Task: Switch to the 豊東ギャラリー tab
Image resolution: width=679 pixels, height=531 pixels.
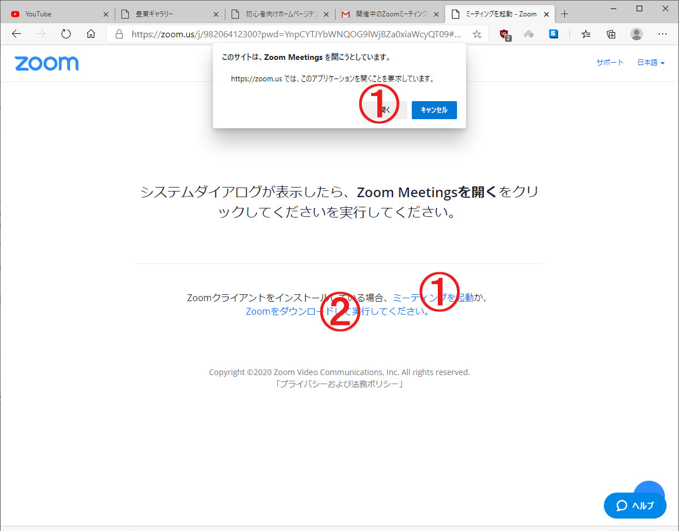Action: (x=169, y=14)
